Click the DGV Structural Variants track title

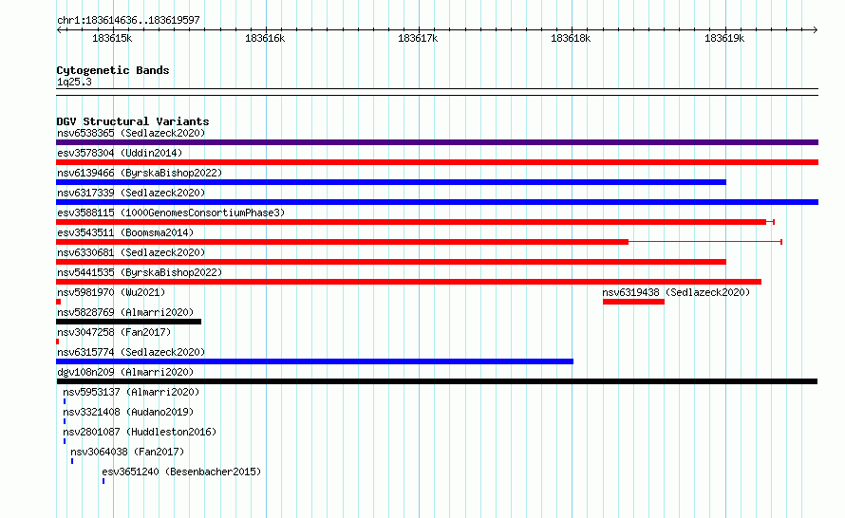point(133,121)
